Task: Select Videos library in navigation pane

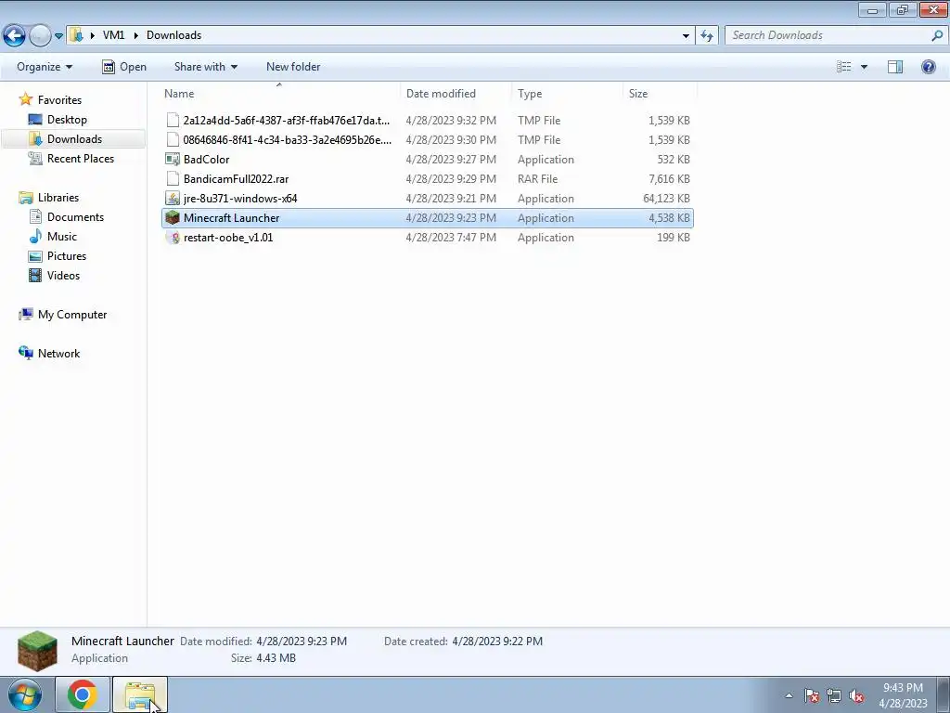Action: coord(63,275)
